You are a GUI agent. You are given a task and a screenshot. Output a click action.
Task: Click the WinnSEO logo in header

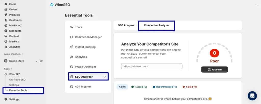[x=52, y=5]
